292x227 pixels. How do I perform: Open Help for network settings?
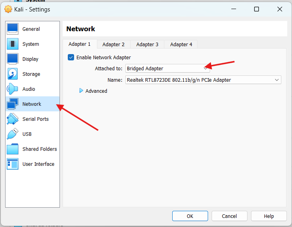click(x=269, y=216)
